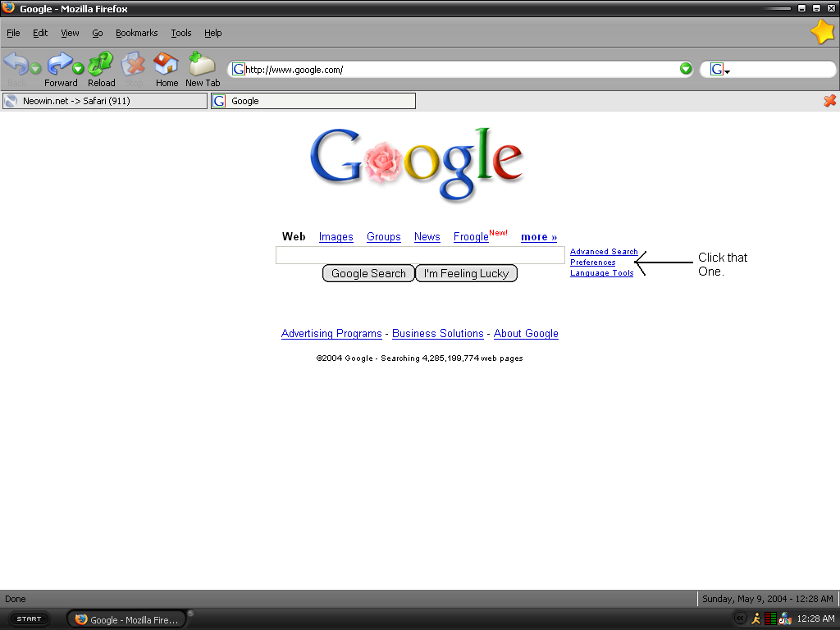Click the Google favicon in address bar
This screenshot has height=630, width=840.
[239, 69]
